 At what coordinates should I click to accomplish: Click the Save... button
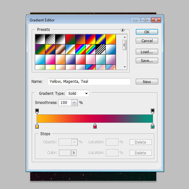[147, 60]
